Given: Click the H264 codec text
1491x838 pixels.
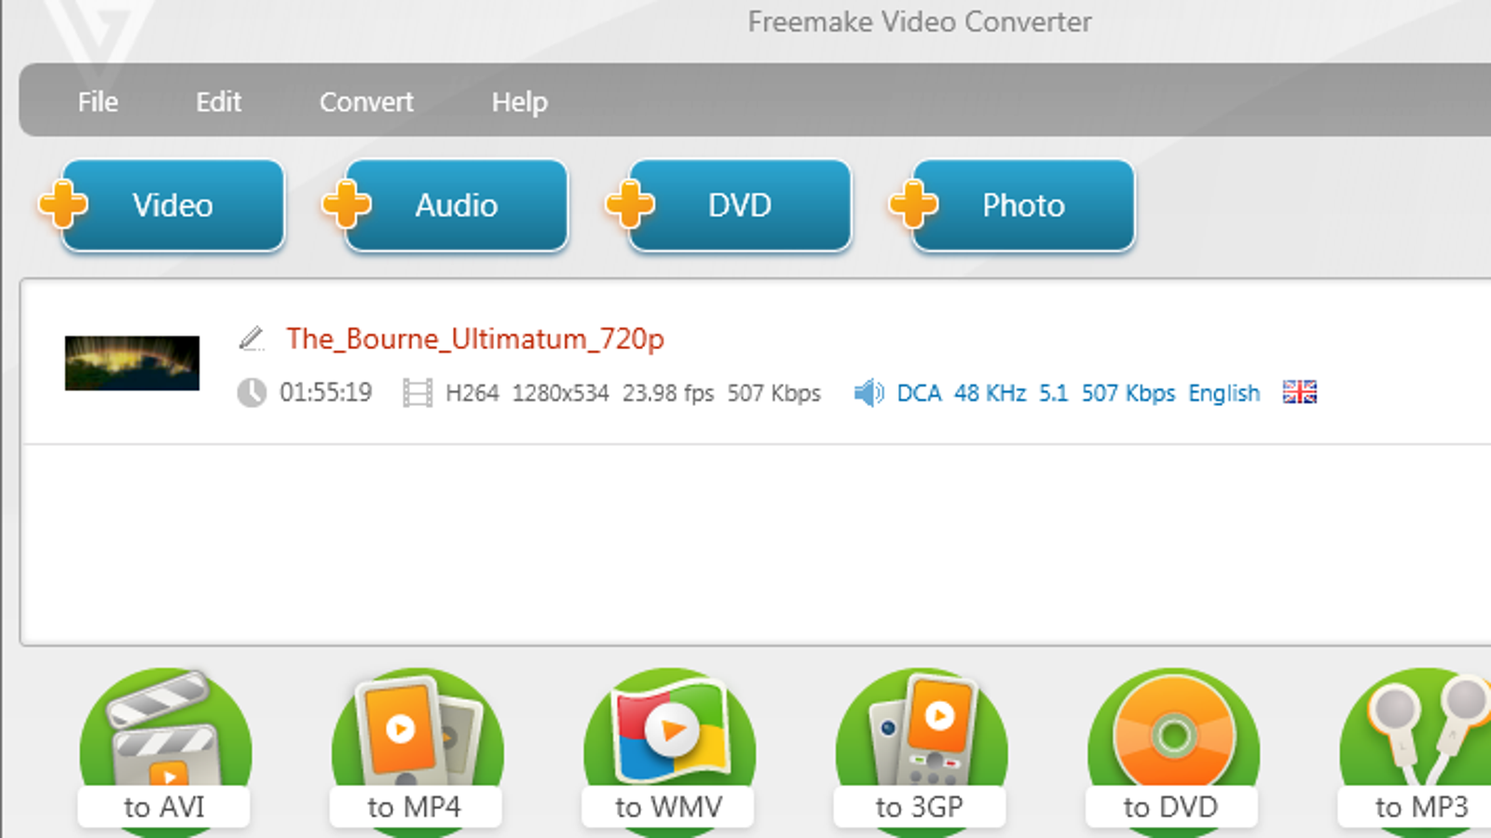Looking at the screenshot, I should [472, 393].
